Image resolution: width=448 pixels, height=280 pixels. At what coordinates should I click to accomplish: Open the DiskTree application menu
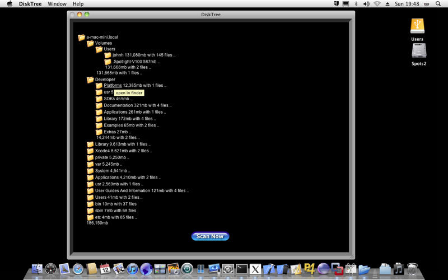(30, 4)
